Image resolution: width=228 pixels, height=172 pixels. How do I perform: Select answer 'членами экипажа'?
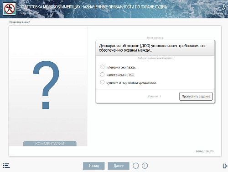[x=118, y=67]
